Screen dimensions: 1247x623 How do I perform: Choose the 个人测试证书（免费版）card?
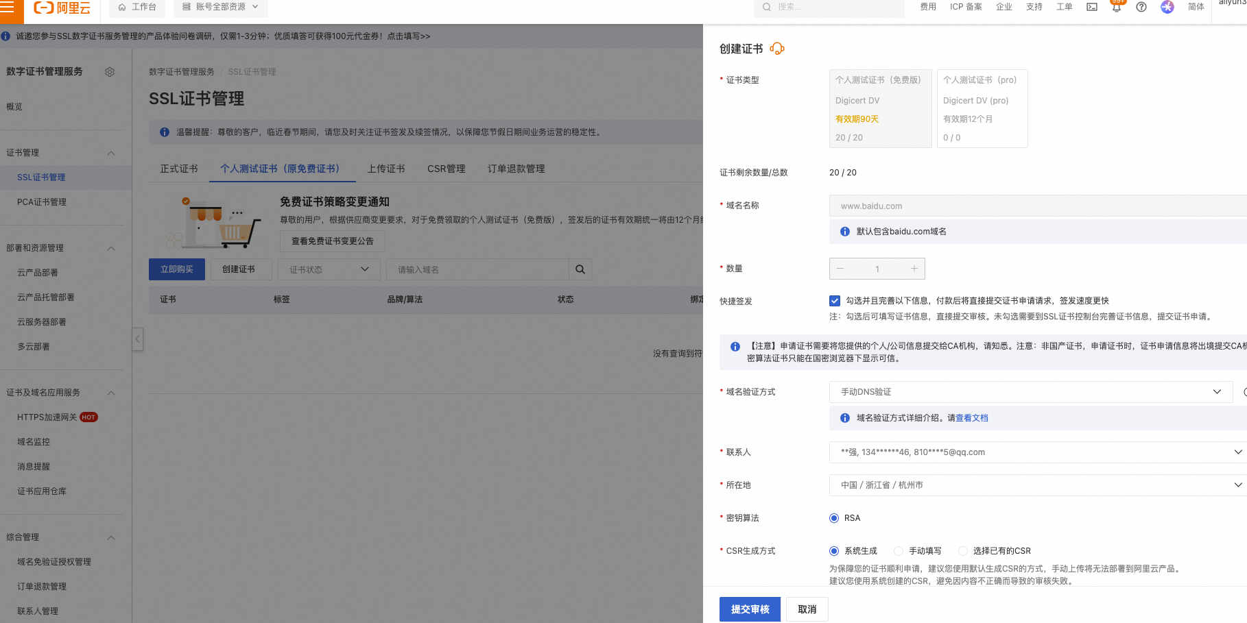(880, 108)
